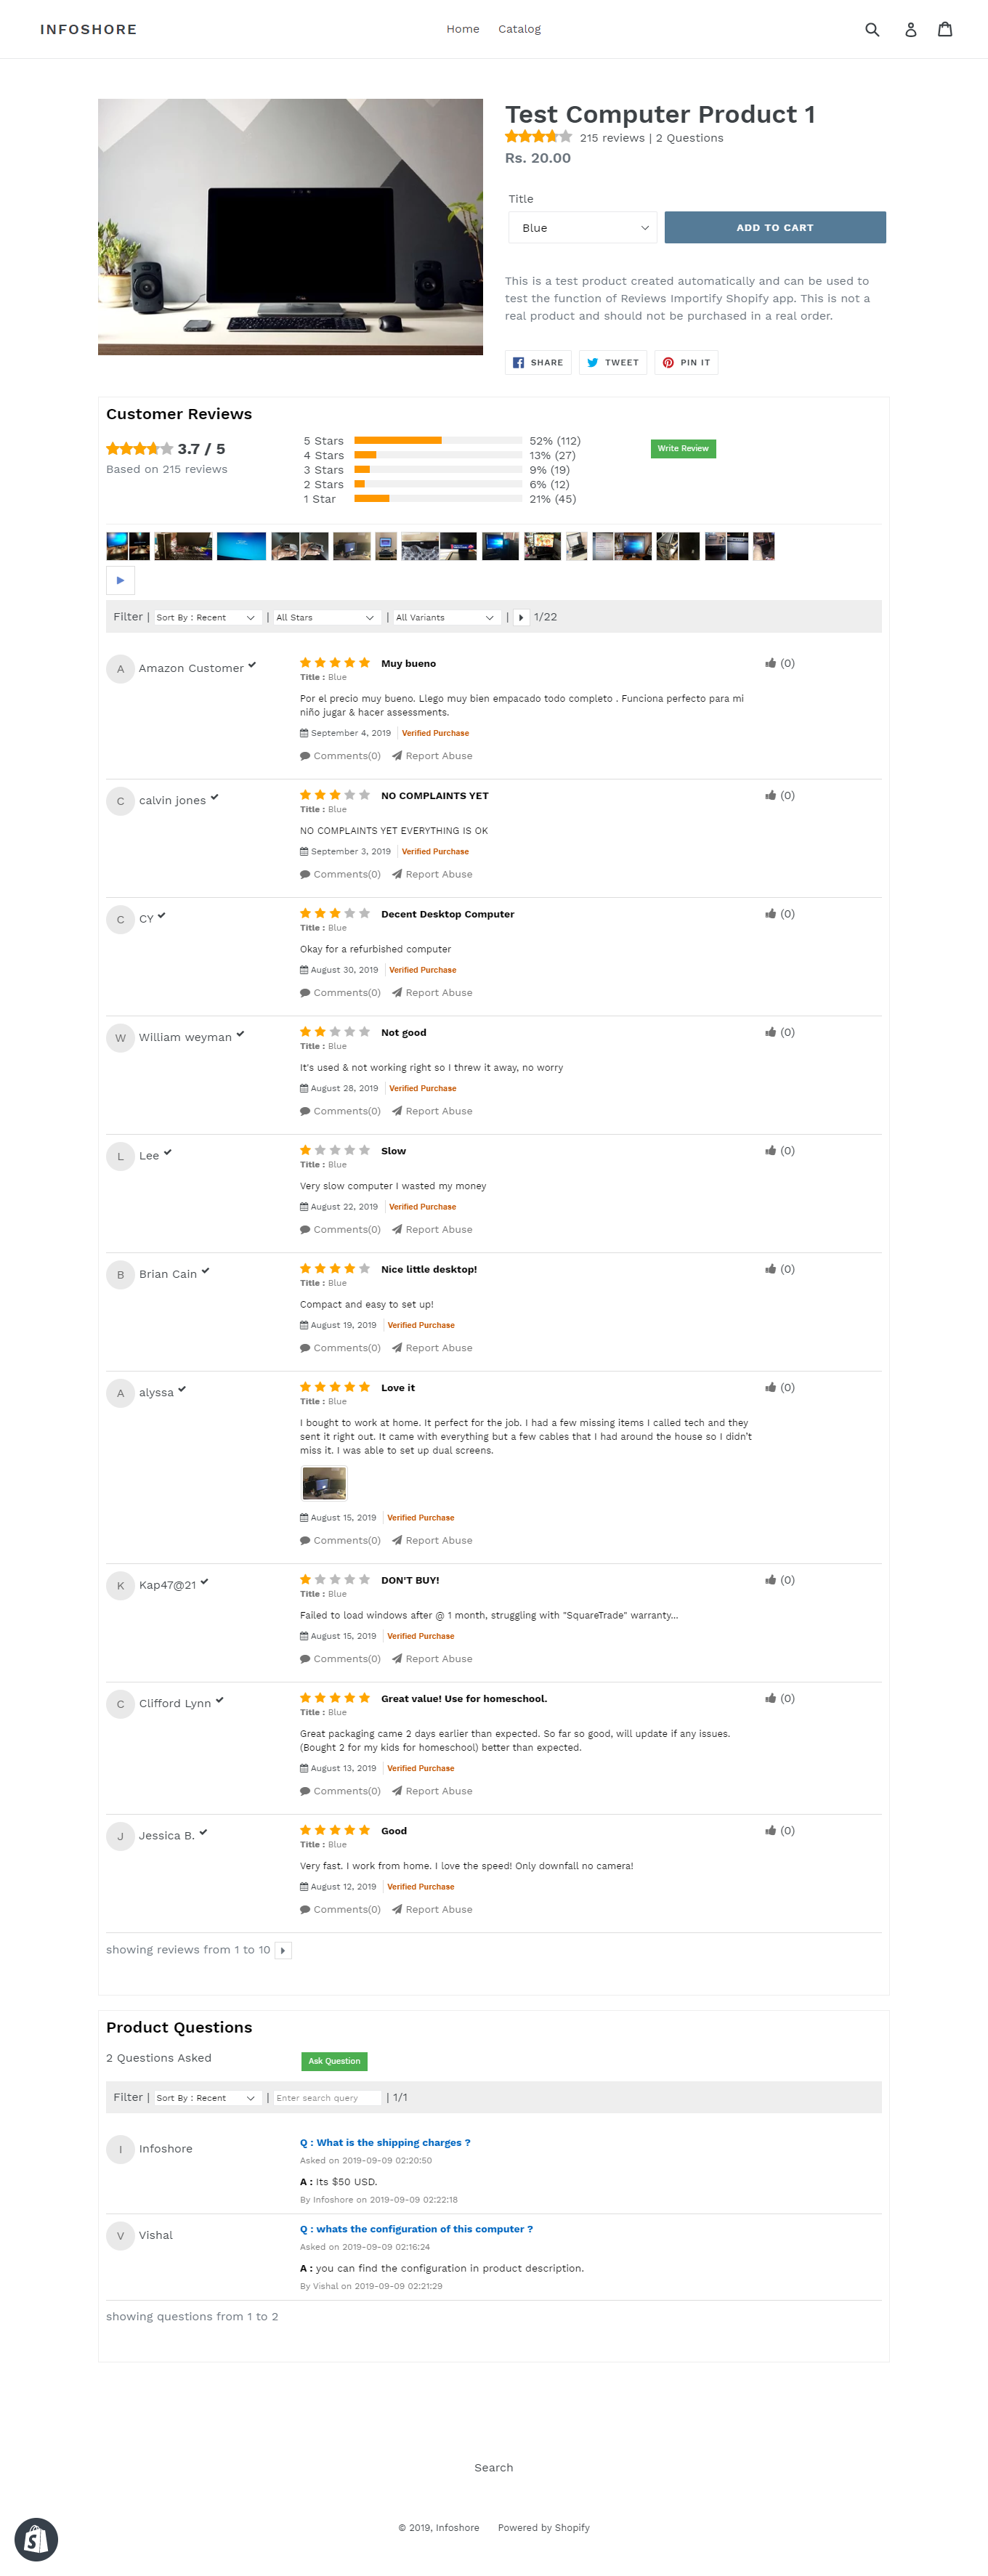Image resolution: width=988 pixels, height=2576 pixels.
Task: Go to the Catalog menu item
Action: point(520,29)
